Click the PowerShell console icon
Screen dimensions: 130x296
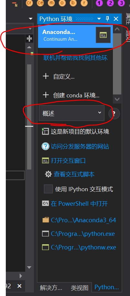click(45, 203)
